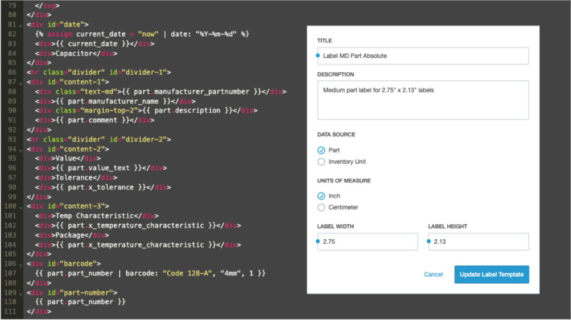
Task: Collapse the barcode div fold at line 106
Action: click(21, 265)
